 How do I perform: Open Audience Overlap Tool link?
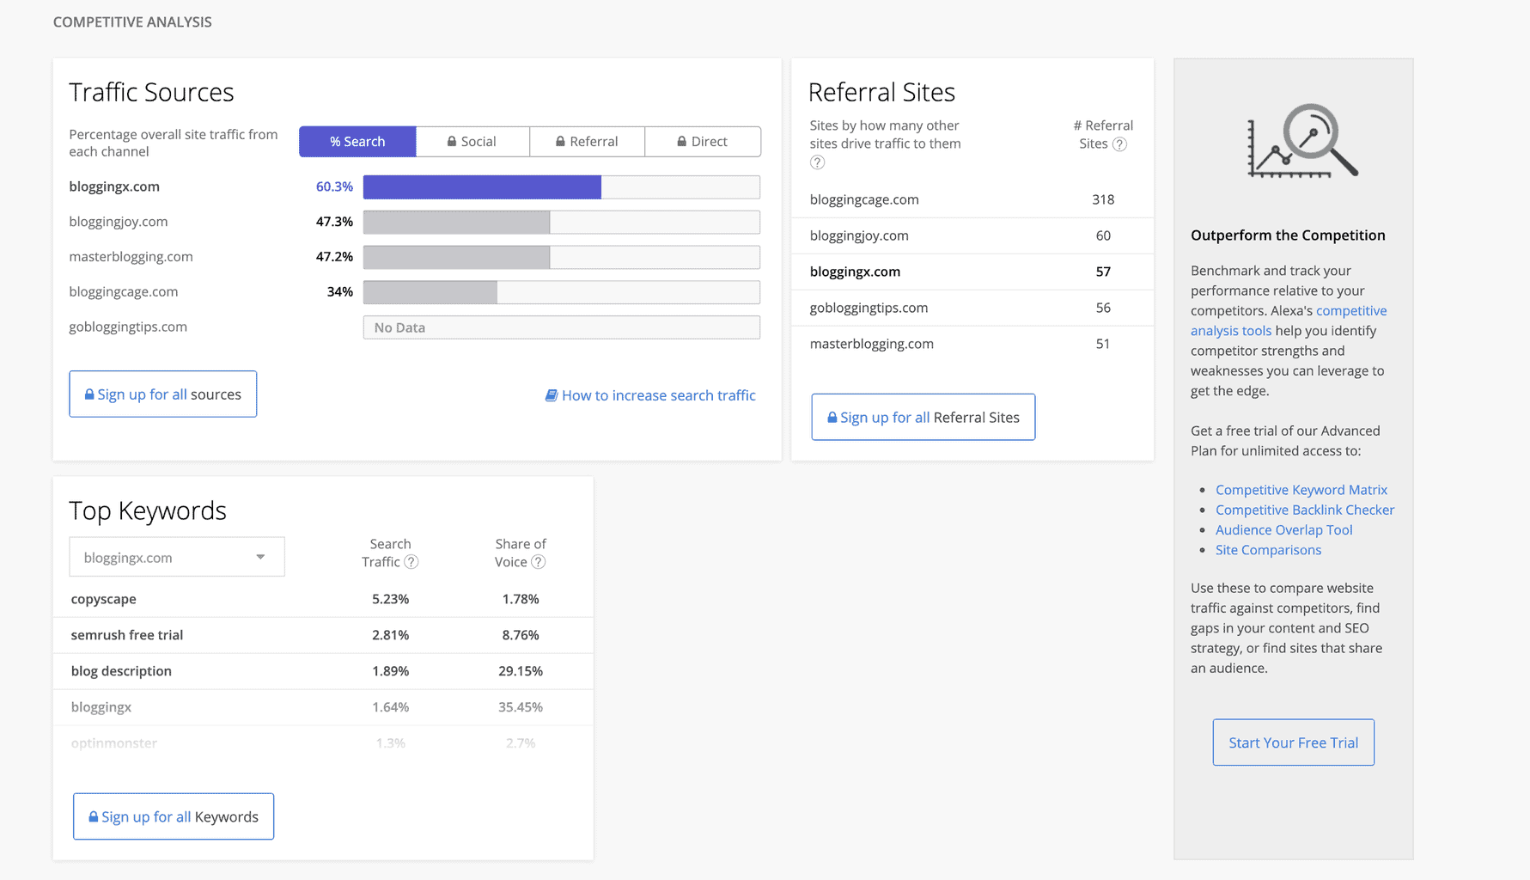tap(1284, 530)
